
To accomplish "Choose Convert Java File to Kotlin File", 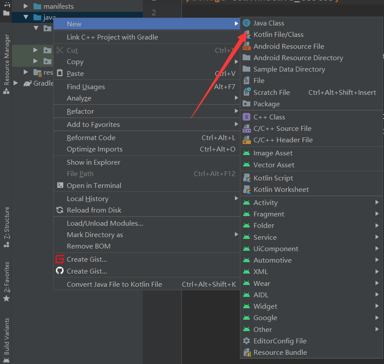I will pos(146,284).
